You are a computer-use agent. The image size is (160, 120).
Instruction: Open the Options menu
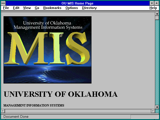72,8
